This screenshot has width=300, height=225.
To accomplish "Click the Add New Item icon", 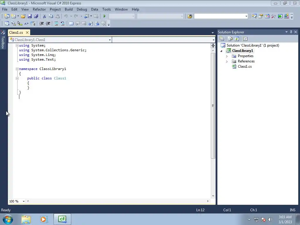I will [13, 16].
